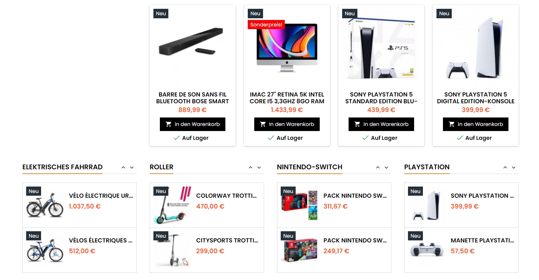Click the down arrow beside PlayStation heading
Image resolution: width=539 pixels, height=280 pixels.
[514, 168]
